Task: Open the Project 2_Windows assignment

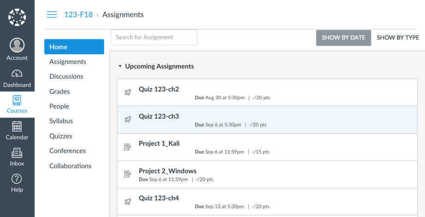Action: 168,171
